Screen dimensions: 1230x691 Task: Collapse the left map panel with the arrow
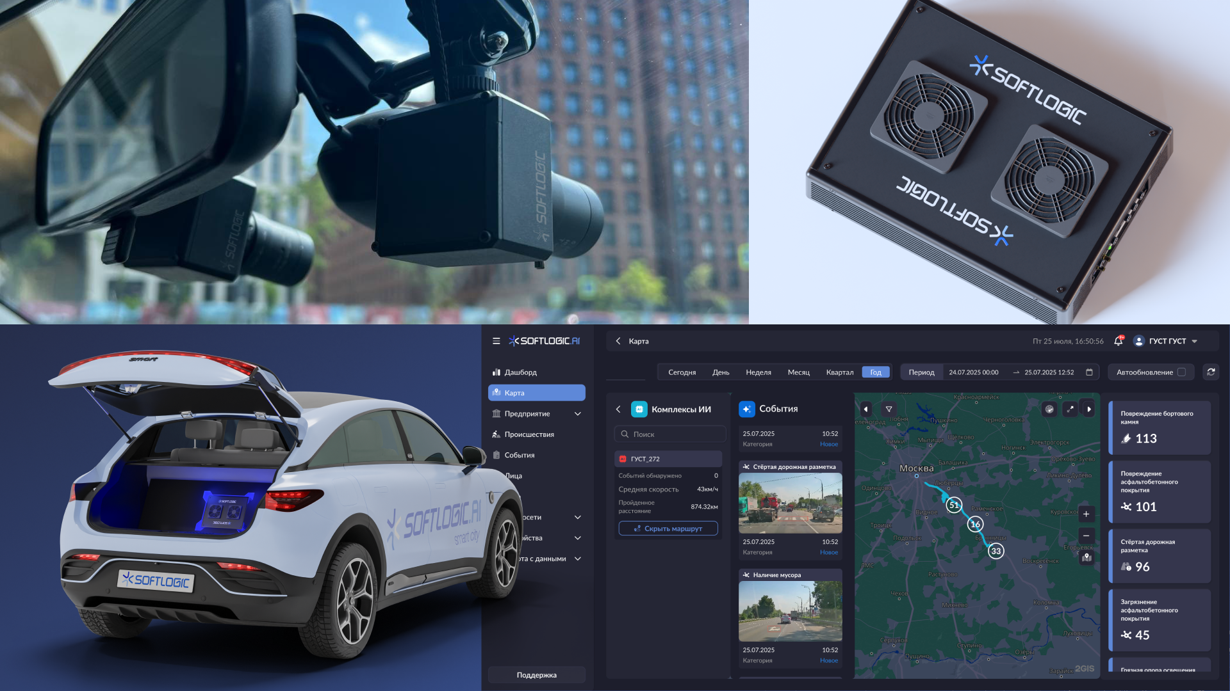(x=865, y=409)
